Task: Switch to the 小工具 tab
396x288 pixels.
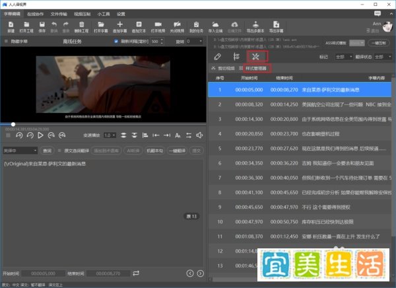Action: point(104,14)
